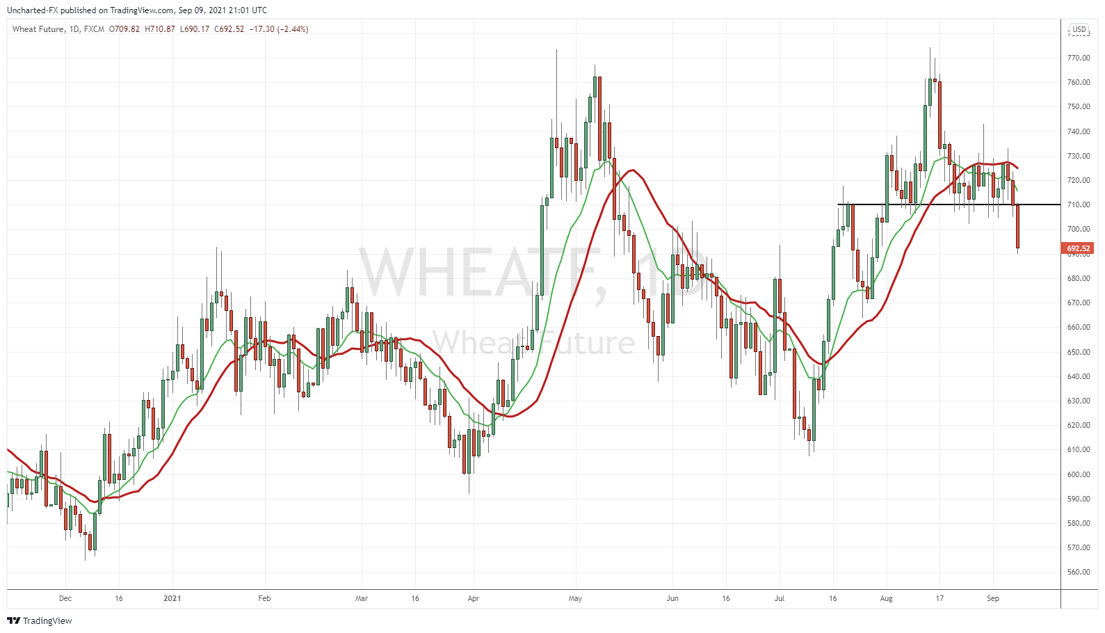
Task: Click the 680.00 price axis label
Action: pos(1079,278)
